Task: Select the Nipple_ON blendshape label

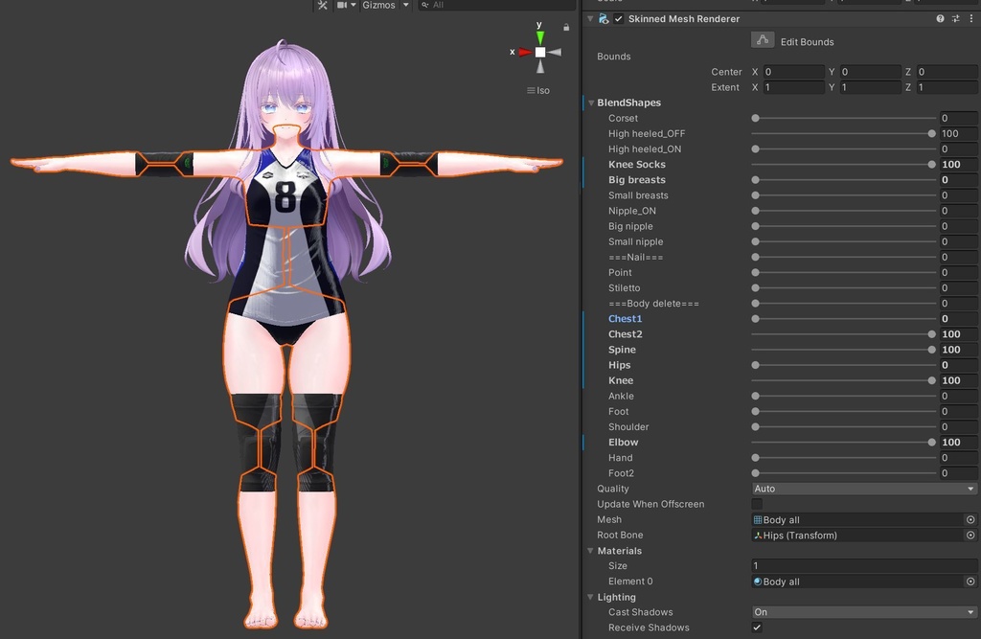Action: (x=632, y=211)
